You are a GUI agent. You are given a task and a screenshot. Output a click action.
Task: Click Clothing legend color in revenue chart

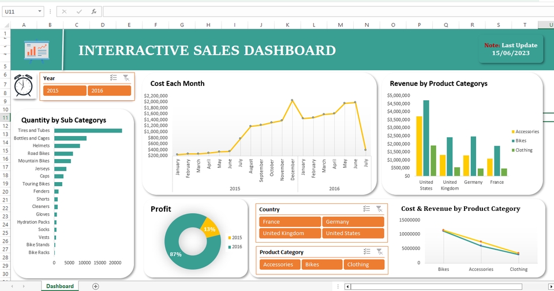[x=513, y=150]
